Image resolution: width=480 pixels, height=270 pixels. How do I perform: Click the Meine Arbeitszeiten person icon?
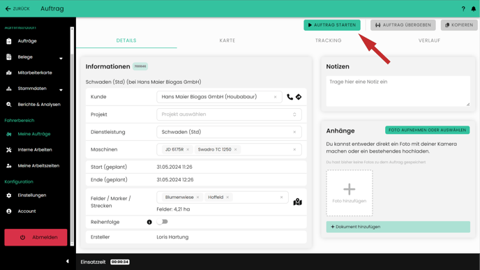(x=9, y=165)
